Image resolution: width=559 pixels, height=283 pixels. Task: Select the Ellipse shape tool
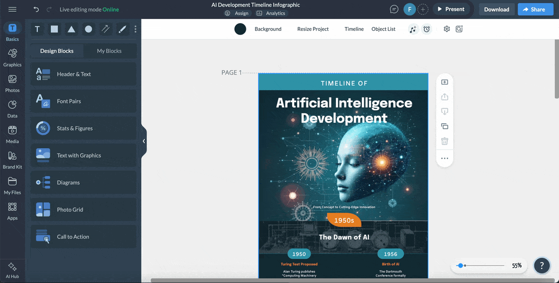(88, 29)
